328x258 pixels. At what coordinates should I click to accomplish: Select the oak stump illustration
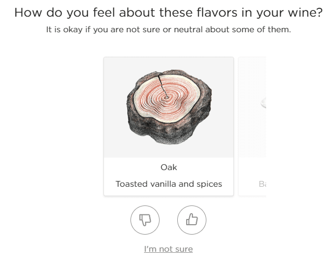[x=169, y=107]
